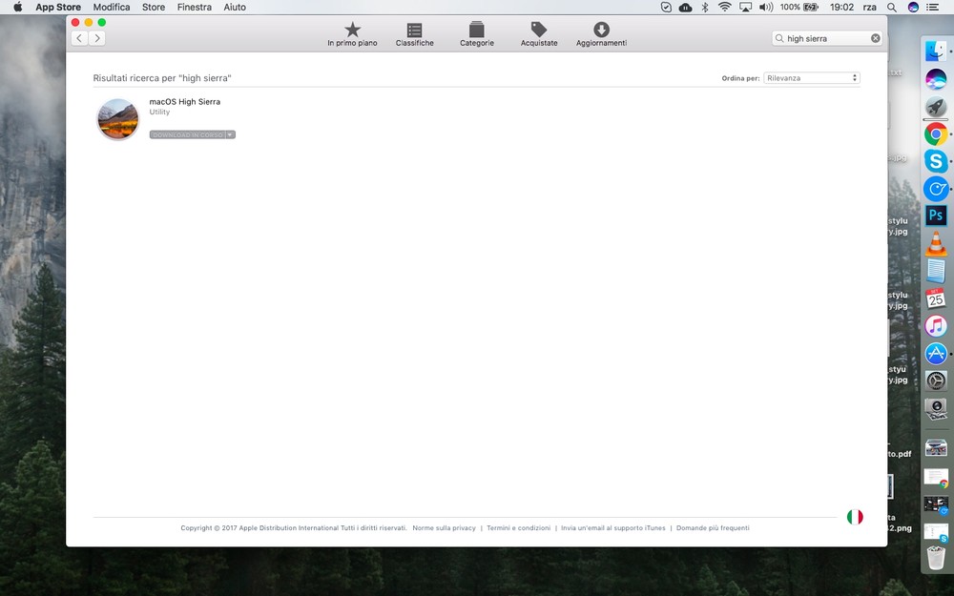This screenshot has width=954, height=596.
Task: Go back with the left arrow button
Action: [80, 38]
